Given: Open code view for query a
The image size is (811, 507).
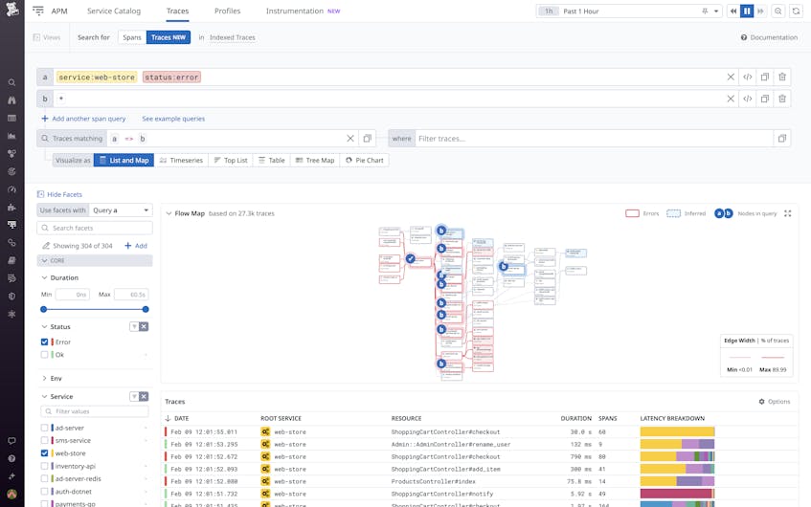Looking at the screenshot, I should (x=747, y=77).
